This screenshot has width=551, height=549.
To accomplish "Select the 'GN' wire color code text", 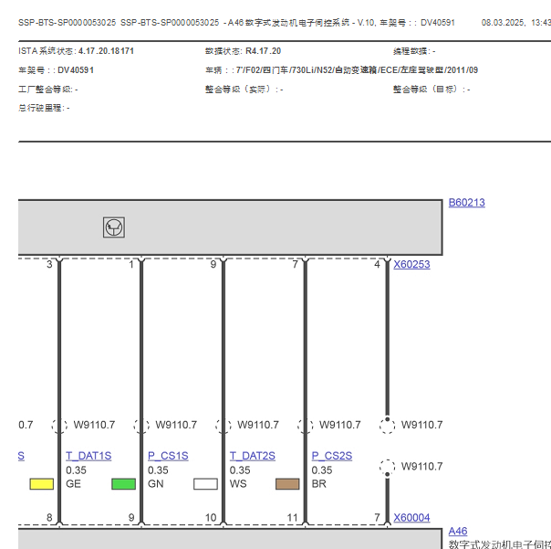I will (156, 484).
